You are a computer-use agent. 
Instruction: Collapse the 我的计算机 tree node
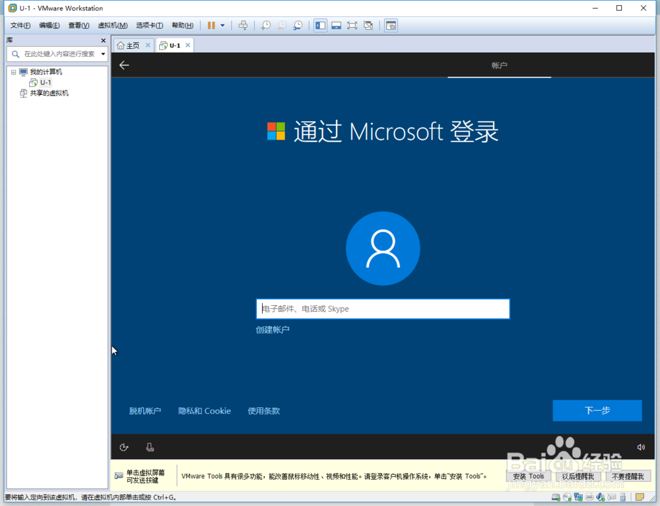pyautogui.click(x=13, y=72)
